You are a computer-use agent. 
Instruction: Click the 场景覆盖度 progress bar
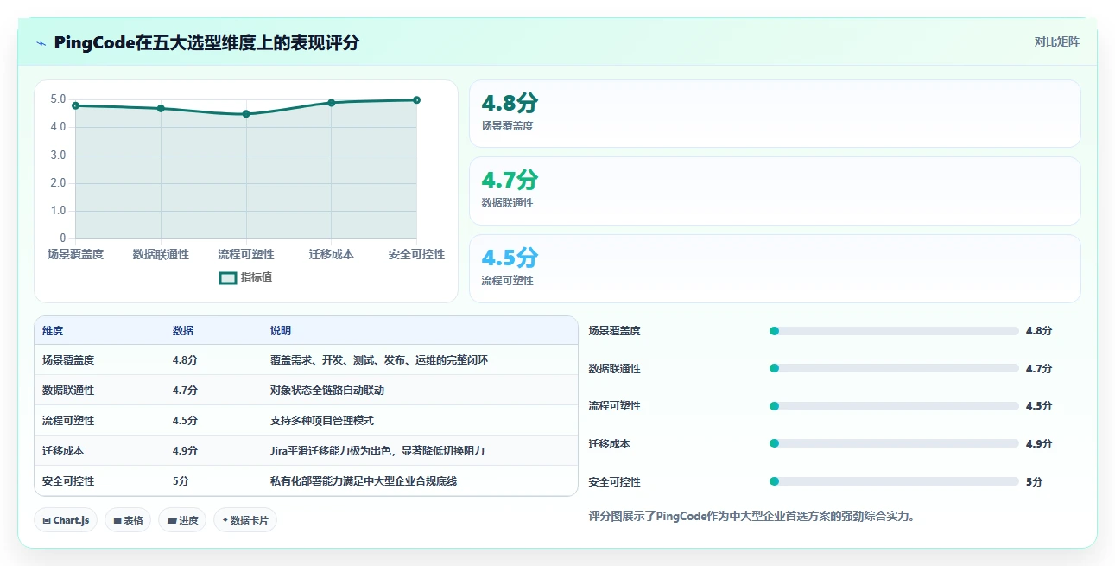point(894,331)
